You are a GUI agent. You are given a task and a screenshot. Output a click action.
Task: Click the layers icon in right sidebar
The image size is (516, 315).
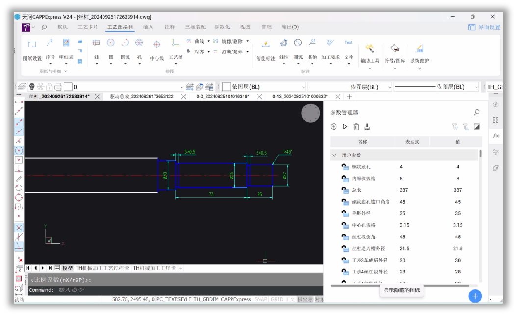pos(496,168)
